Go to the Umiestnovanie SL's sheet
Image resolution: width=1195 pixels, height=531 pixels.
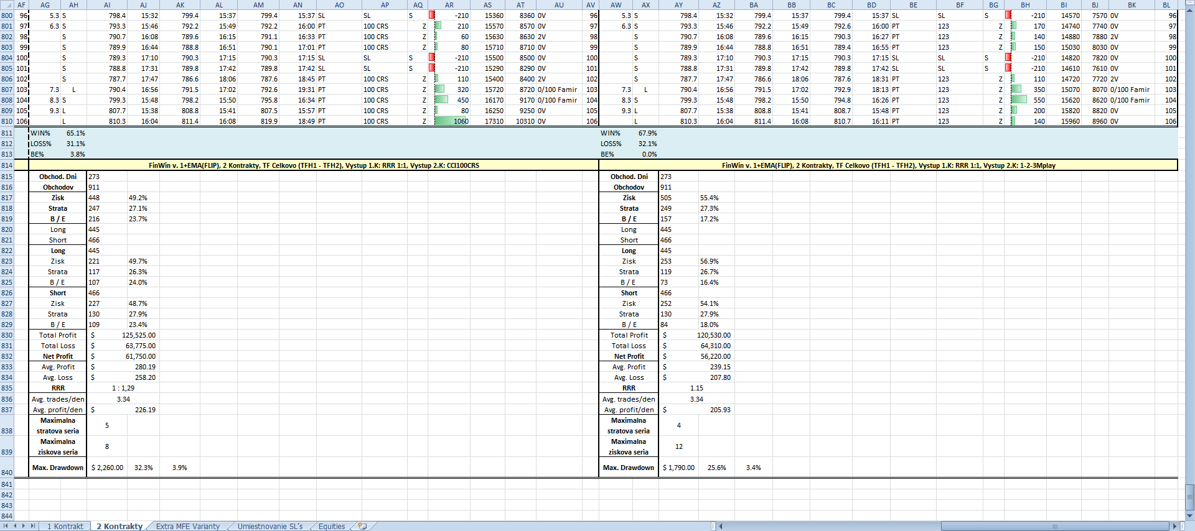(x=270, y=526)
